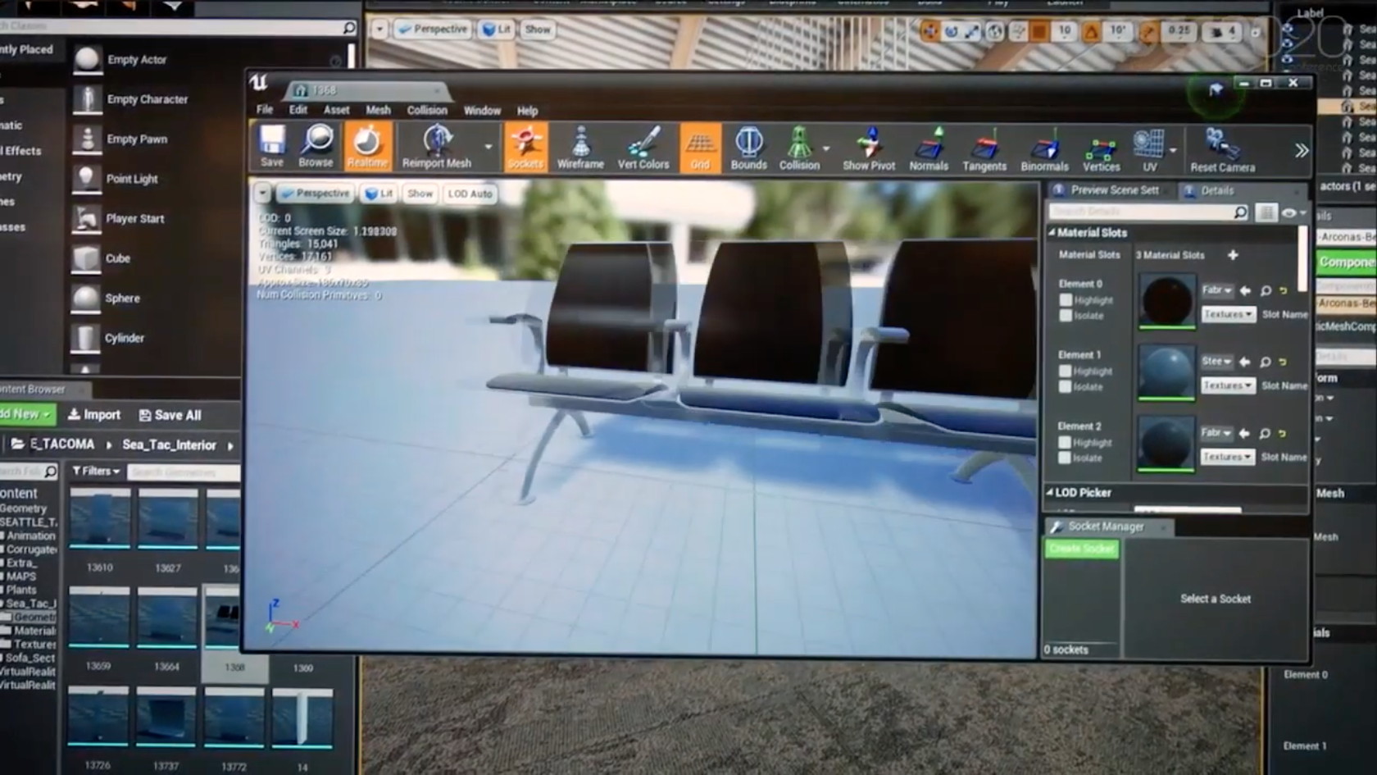The width and height of the screenshot is (1377, 775).
Task: Open the Asset menu
Action: 336,110
